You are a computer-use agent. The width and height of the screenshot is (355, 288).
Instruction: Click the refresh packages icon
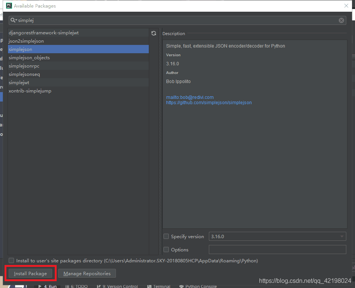click(x=153, y=33)
